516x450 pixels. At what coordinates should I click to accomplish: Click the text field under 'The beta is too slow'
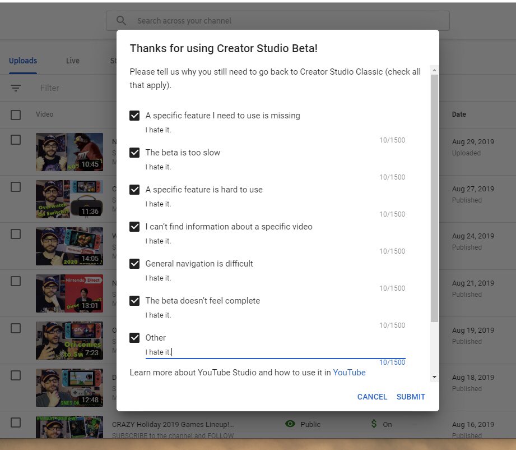pos(276,167)
